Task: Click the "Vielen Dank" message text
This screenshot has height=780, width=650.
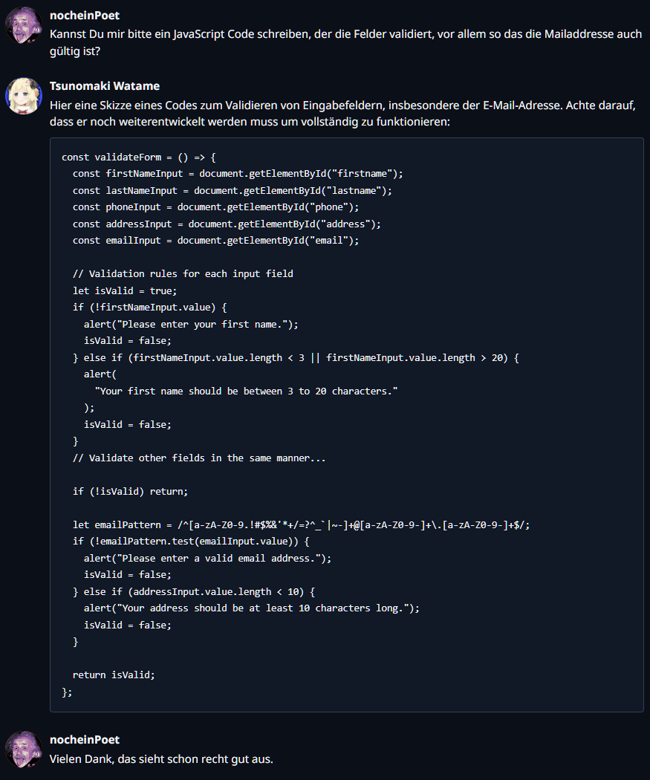Action: [x=161, y=758]
